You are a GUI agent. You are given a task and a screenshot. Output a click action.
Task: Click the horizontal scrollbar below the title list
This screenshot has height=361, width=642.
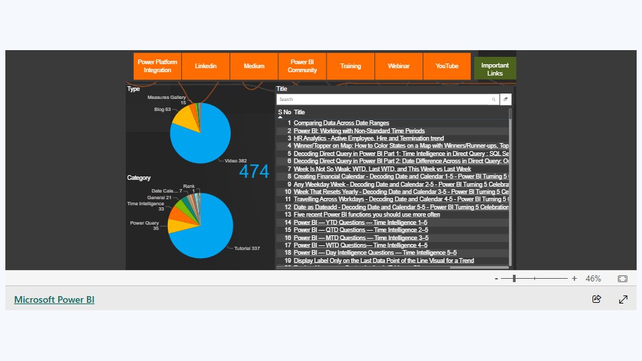tap(364, 267)
